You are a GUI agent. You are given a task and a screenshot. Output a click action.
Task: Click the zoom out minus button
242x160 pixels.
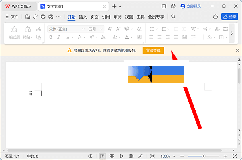pos(182,156)
